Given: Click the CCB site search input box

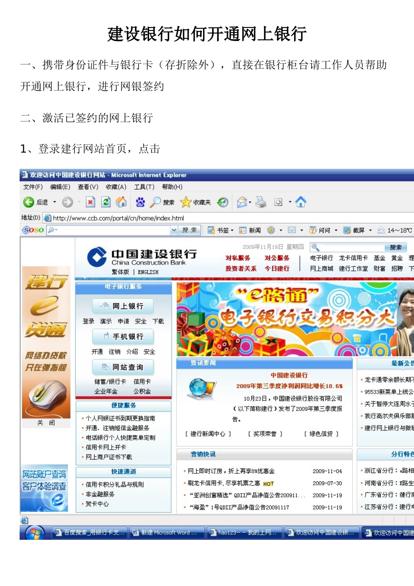Looking at the screenshot, I should (x=347, y=247).
